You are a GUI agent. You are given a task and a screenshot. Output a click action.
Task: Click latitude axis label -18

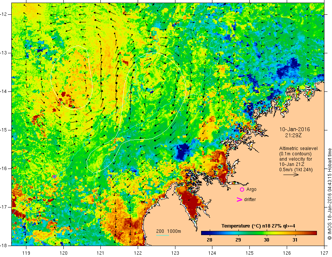[4, 246]
